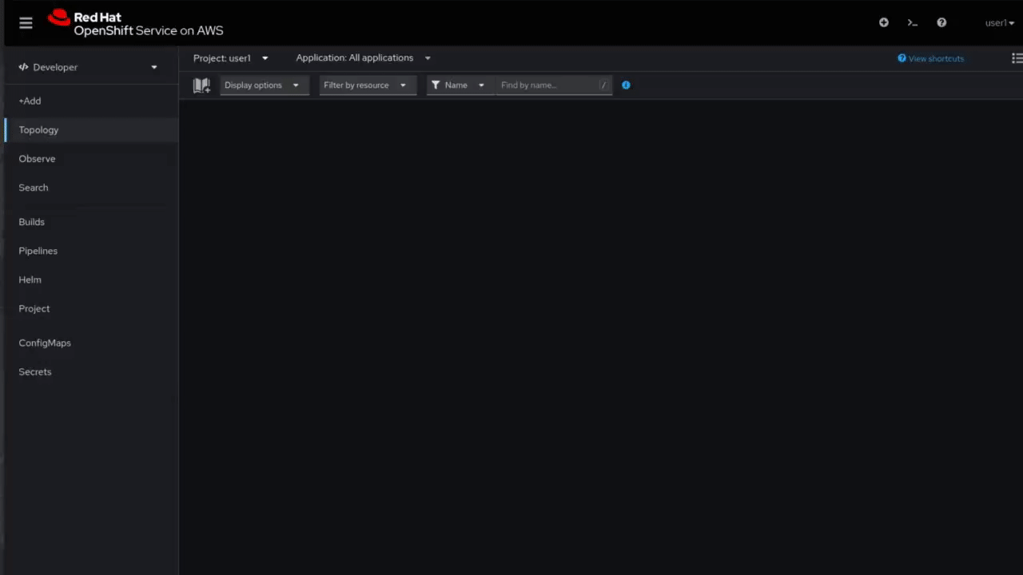Screen dimensions: 1023x575
Task: Switch the Developer perspective selector
Action: pyautogui.click(x=86, y=67)
